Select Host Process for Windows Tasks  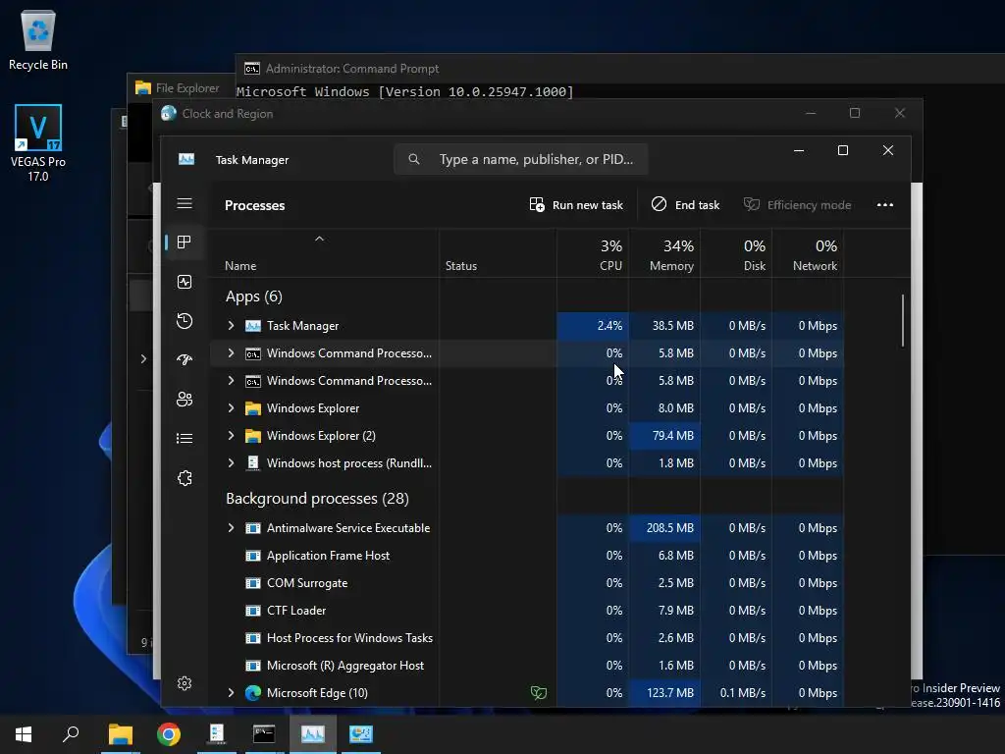(x=349, y=638)
